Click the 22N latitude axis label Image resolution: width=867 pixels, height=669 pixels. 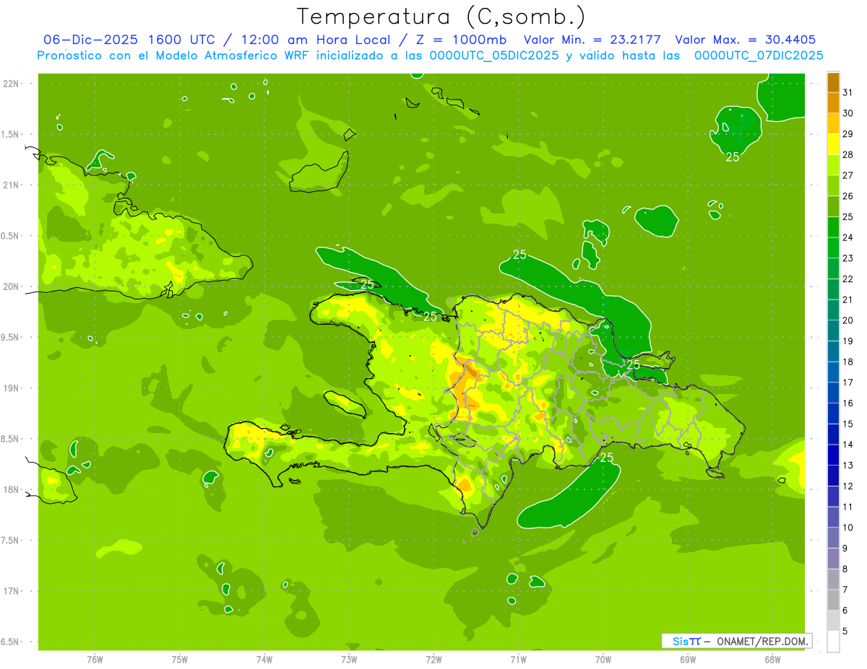click(11, 84)
